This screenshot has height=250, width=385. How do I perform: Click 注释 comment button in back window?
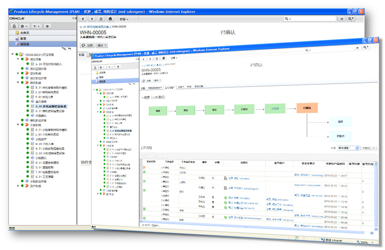click(87, 45)
